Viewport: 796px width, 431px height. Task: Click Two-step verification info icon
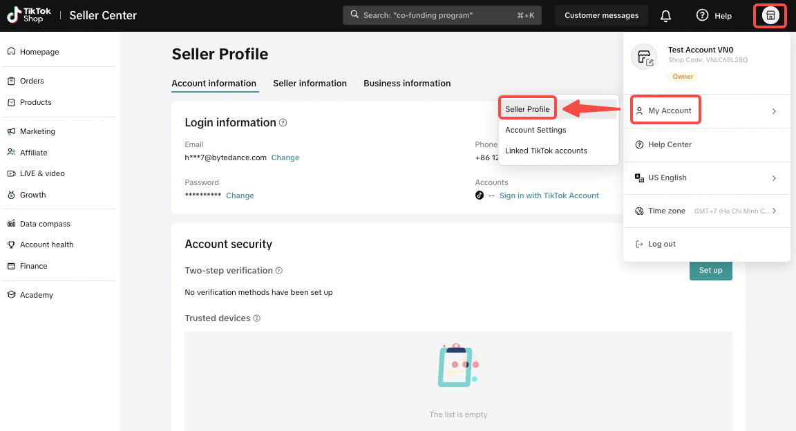coord(279,271)
